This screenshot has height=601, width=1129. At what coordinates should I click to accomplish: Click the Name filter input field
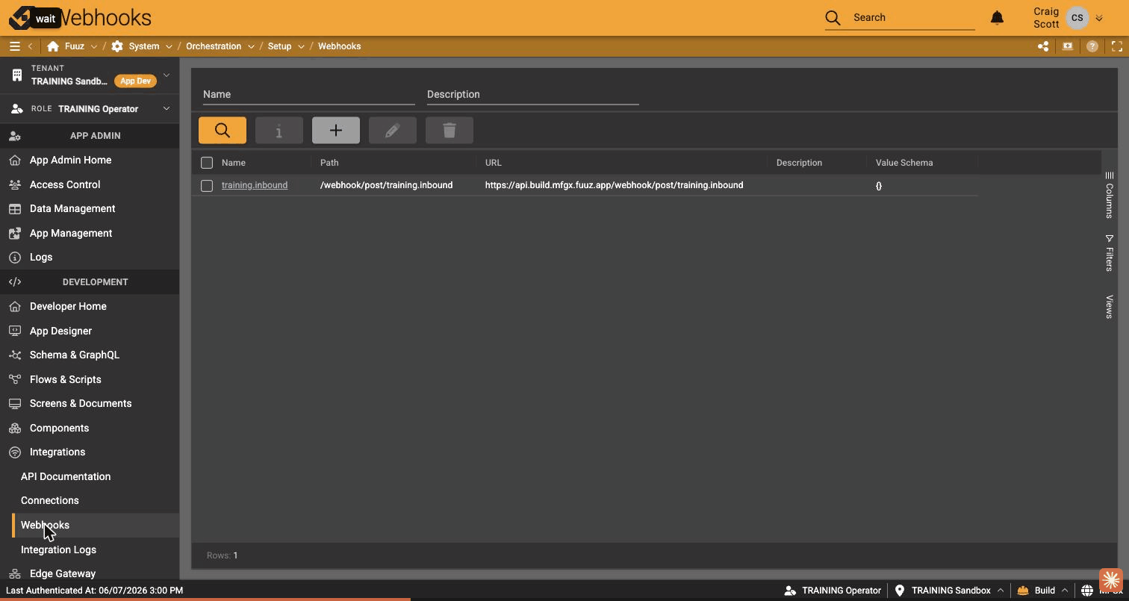[x=308, y=94]
